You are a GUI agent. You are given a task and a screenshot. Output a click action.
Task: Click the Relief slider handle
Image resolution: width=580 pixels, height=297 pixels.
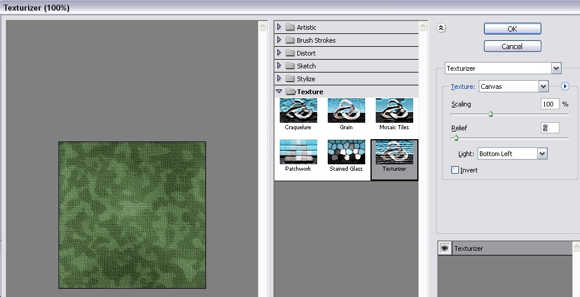click(456, 138)
